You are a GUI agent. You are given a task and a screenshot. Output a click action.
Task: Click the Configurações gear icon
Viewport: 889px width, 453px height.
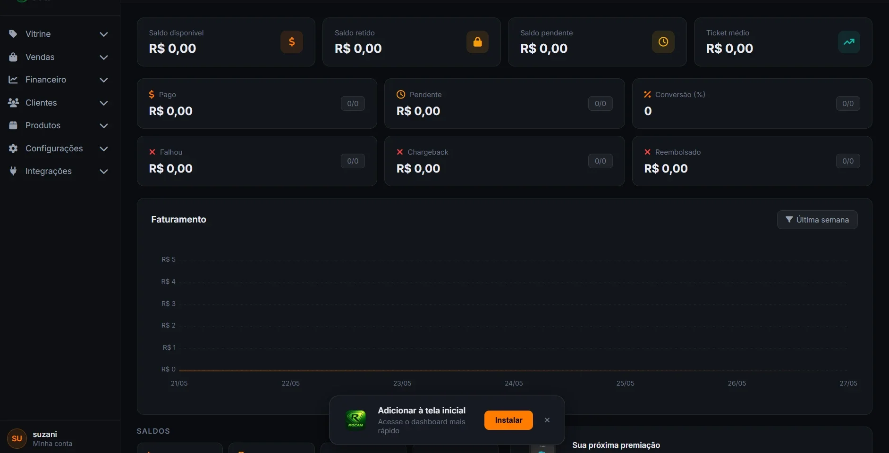[13, 148]
